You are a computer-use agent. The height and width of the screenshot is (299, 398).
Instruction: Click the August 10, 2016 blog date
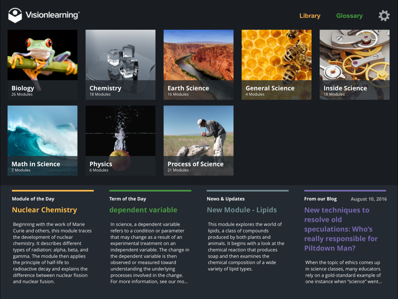[369, 199]
